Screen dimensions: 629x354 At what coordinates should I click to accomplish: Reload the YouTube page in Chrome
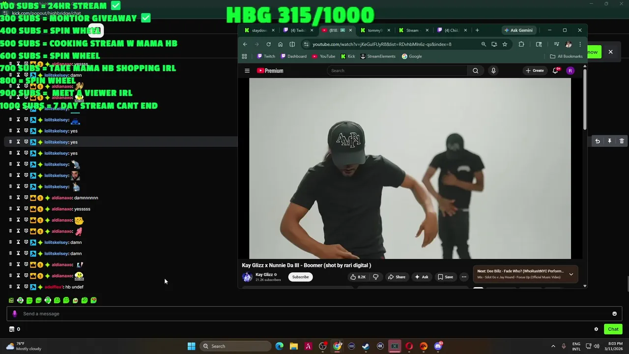pyautogui.click(x=268, y=44)
